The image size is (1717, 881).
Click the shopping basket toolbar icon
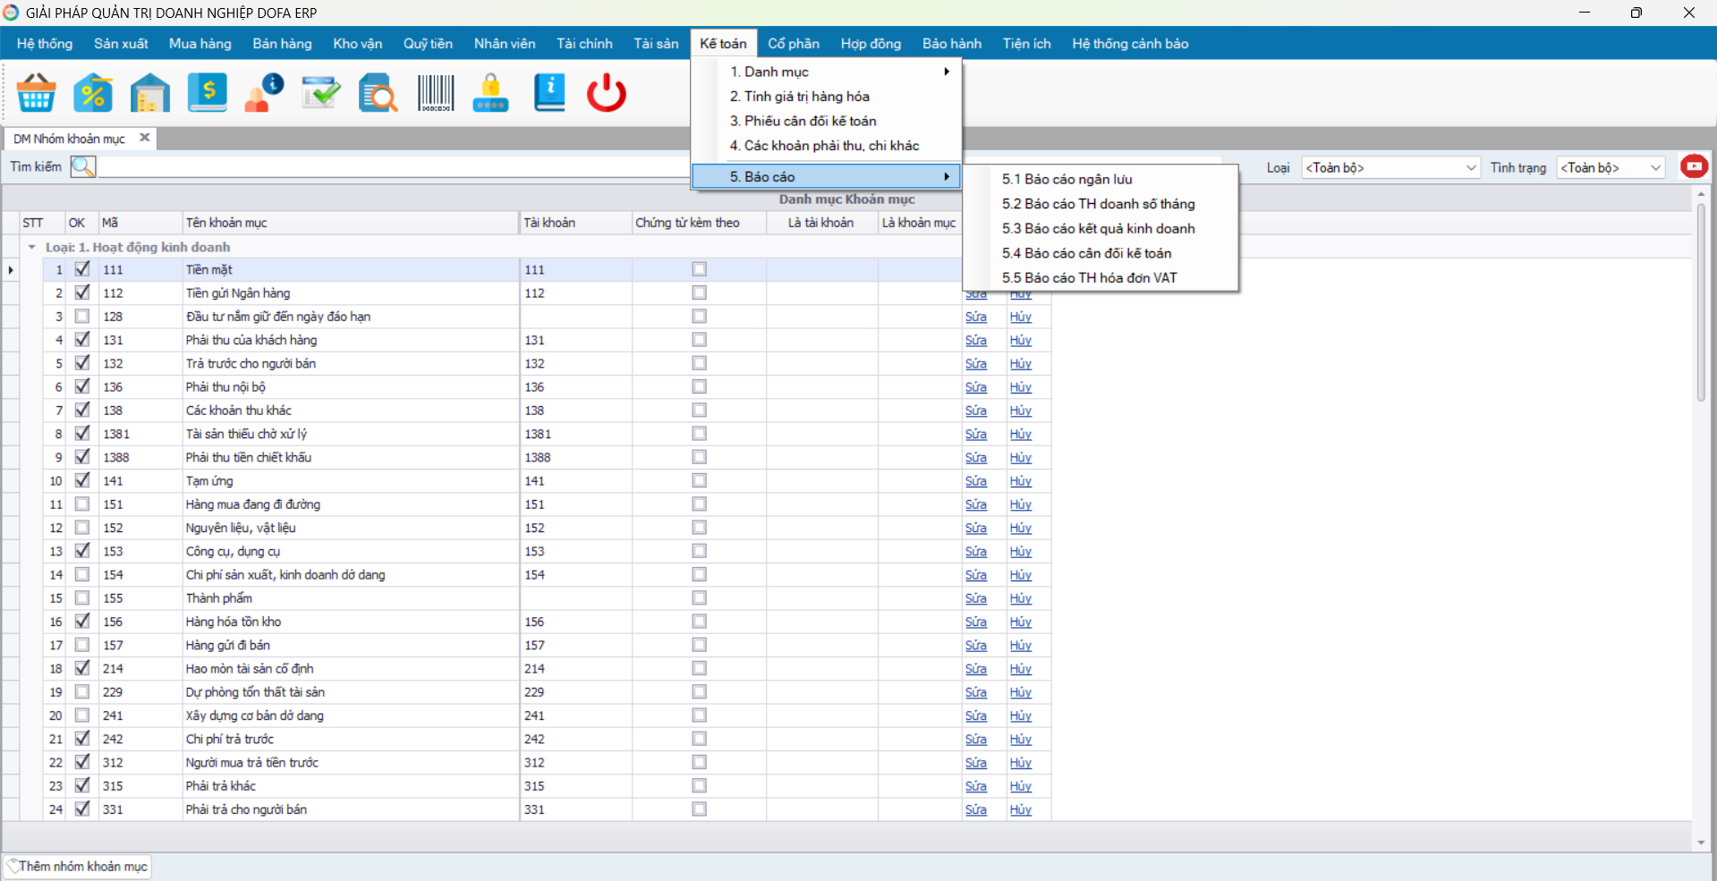tap(36, 93)
